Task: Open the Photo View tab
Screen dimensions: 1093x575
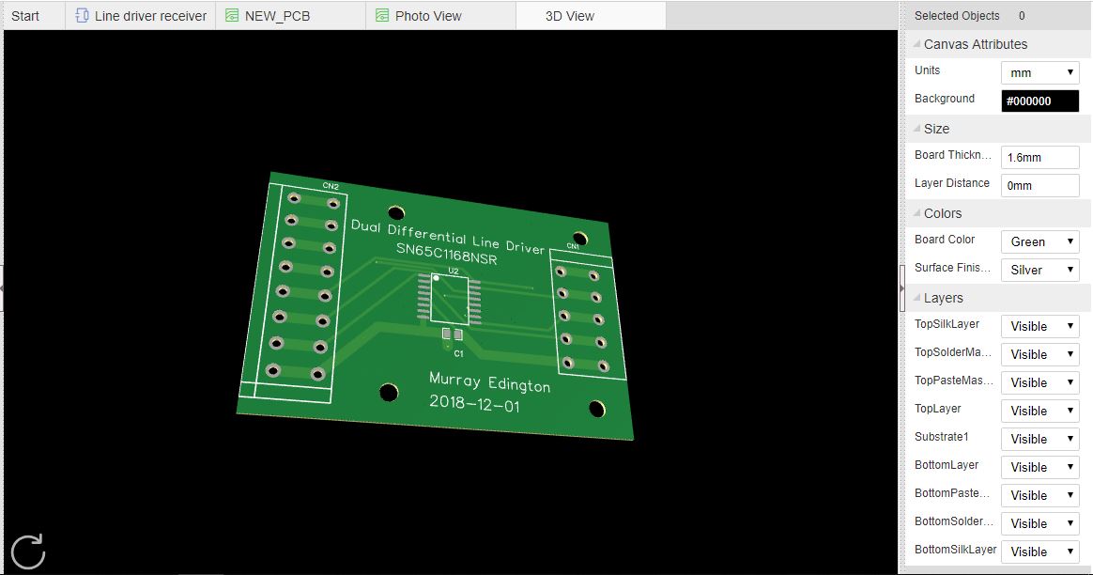Action: coord(441,15)
